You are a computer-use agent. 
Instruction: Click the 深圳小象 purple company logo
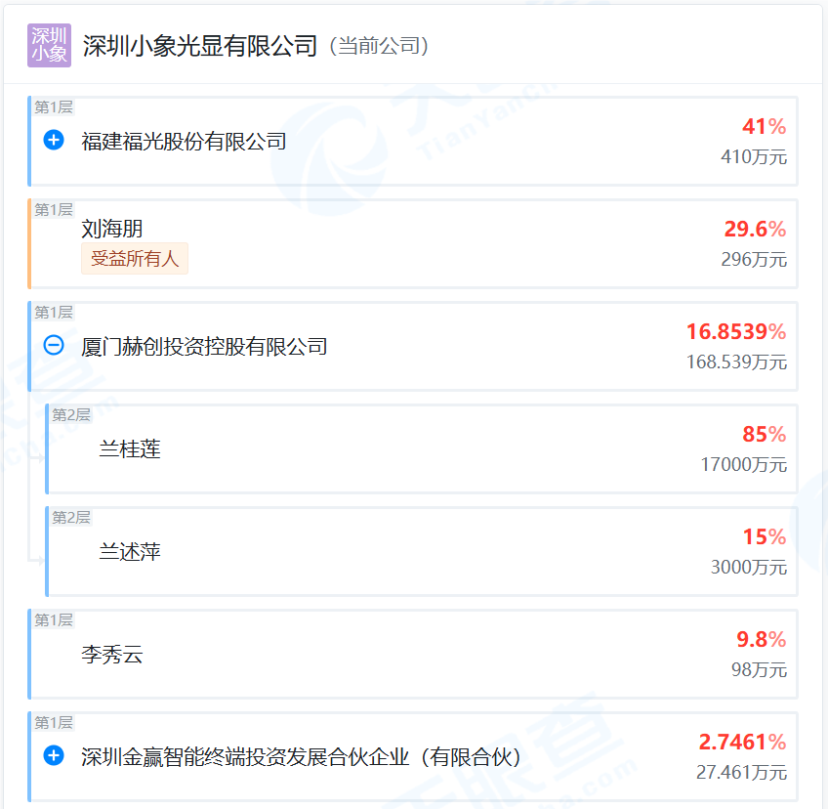tap(49, 45)
